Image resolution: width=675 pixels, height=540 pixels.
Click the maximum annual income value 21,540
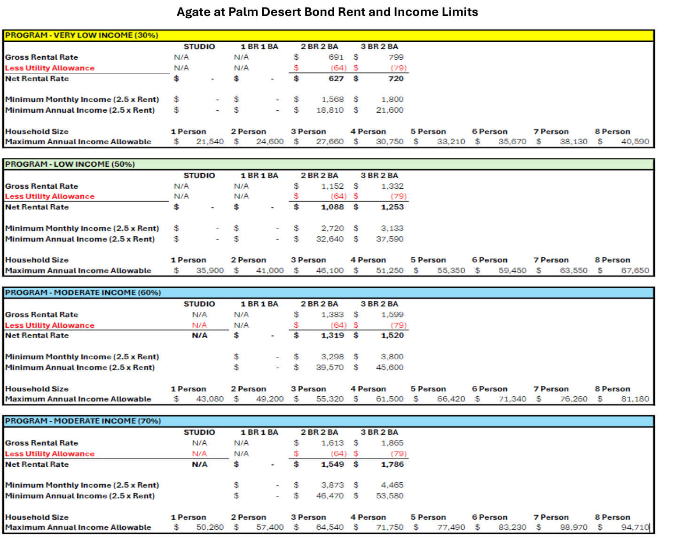click(210, 142)
